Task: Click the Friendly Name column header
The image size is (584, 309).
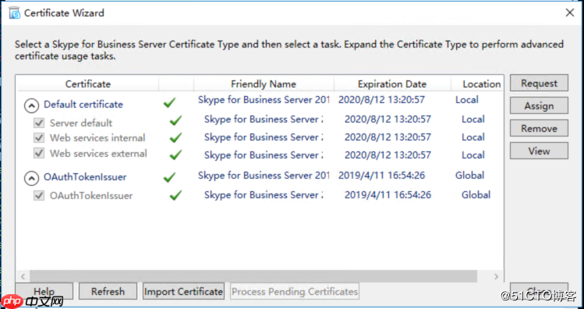Action: [264, 83]
